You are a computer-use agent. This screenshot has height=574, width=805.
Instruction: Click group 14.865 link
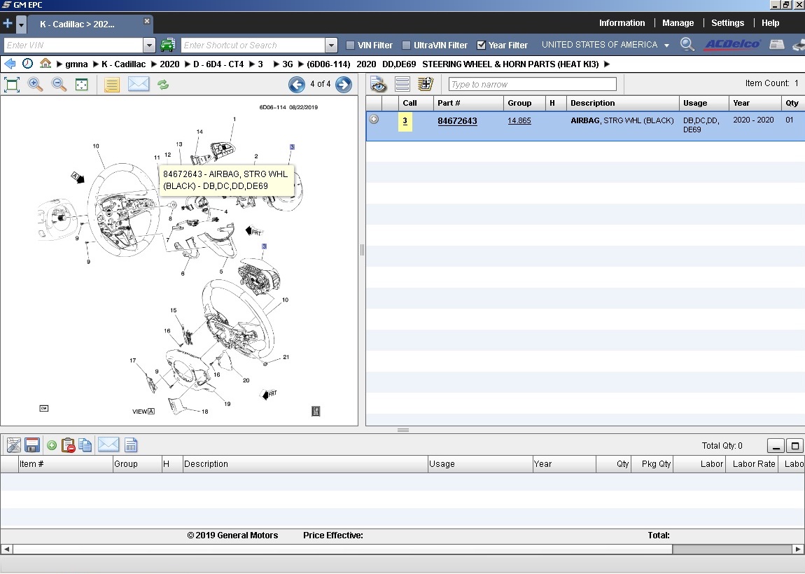[519, 120]
